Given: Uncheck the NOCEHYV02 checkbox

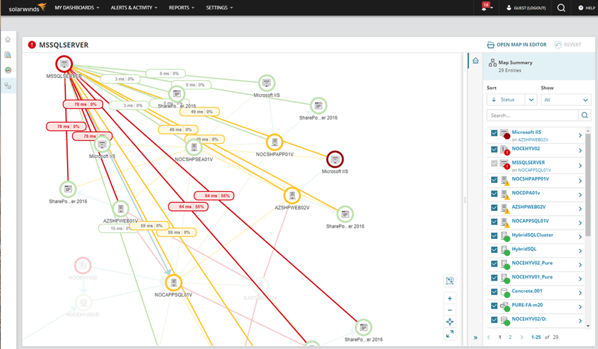Looking at the screenshot, I should 494,149.
